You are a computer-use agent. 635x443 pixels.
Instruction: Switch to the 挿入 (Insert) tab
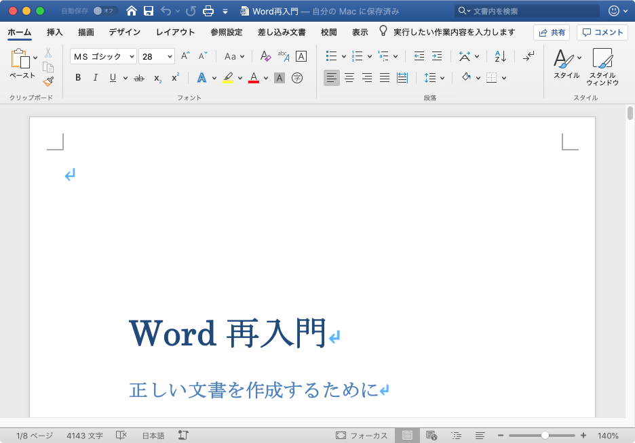(x=55, y=32)
